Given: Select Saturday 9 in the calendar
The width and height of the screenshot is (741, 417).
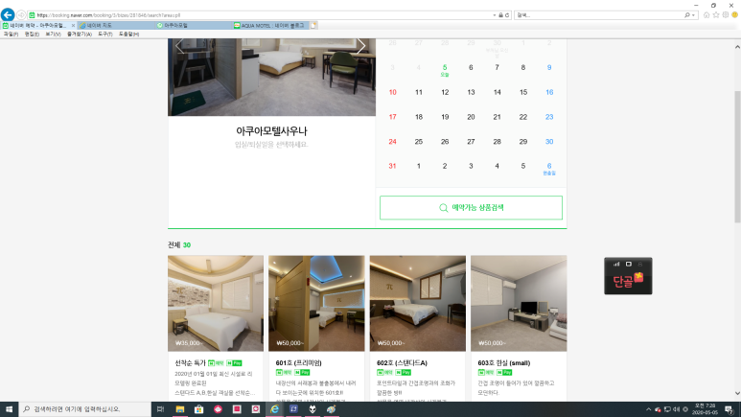Looking at the screenshot, I should tap(549, 68).
